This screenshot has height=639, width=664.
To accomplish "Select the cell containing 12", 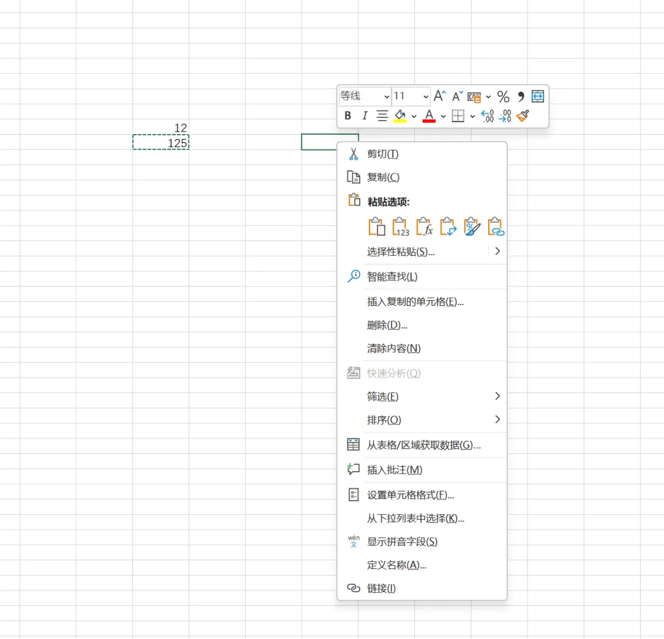I will [161, 127].
